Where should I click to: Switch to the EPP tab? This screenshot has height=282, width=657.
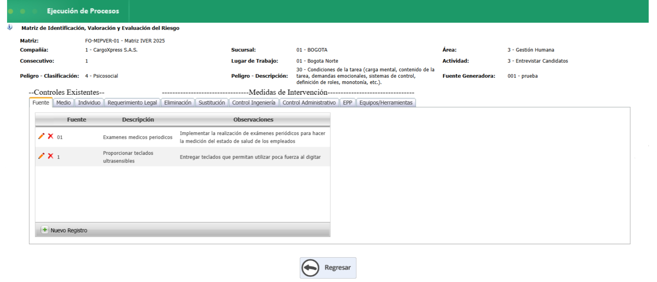click(348, 102)
